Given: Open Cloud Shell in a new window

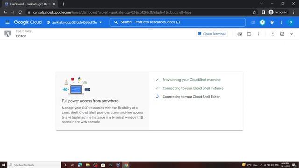Looking at the screenshot, I should [282, 34].
